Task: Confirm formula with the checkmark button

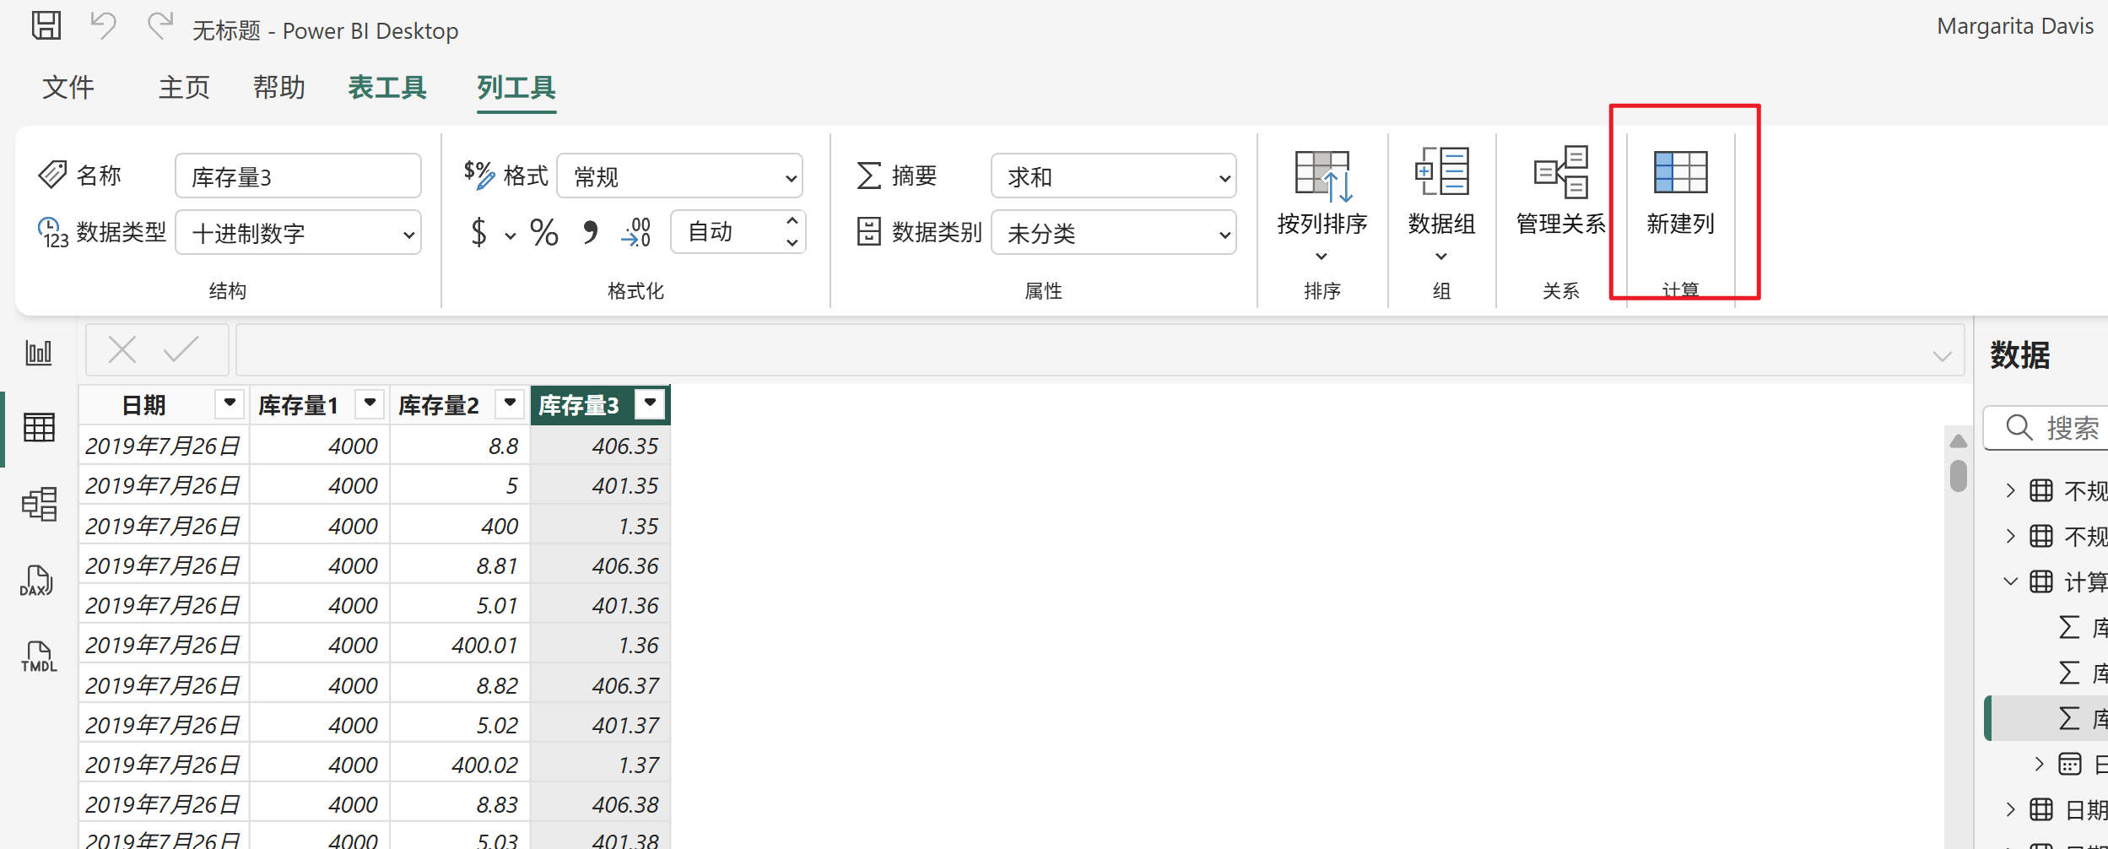Action: [181, 349]
